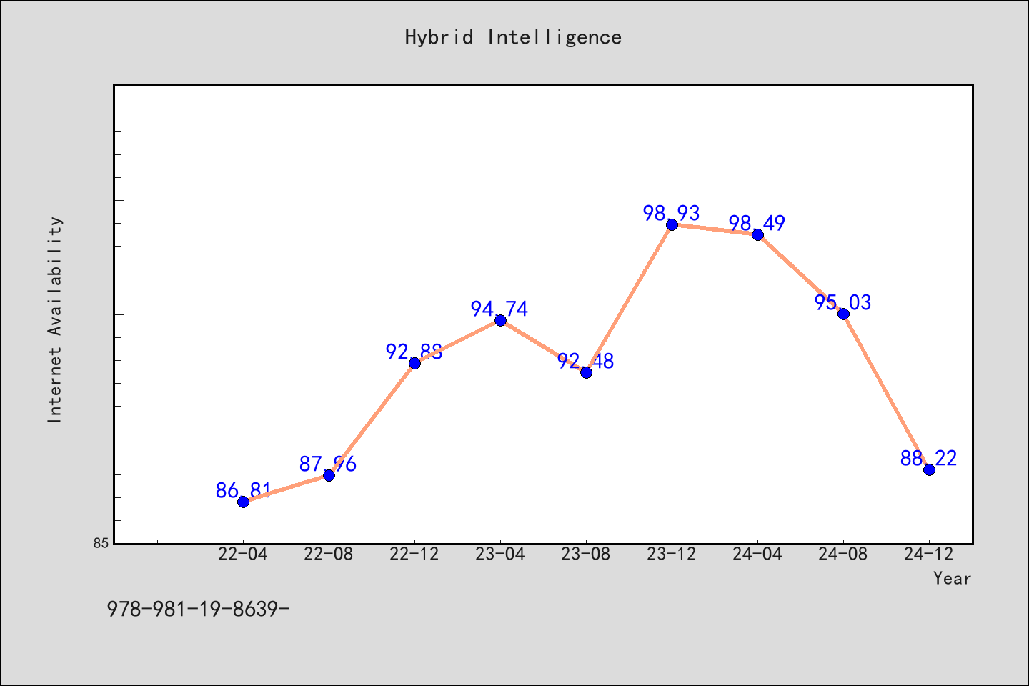
Task: Click the 22-12 x-axis tick label
Action: coord(414,555)
